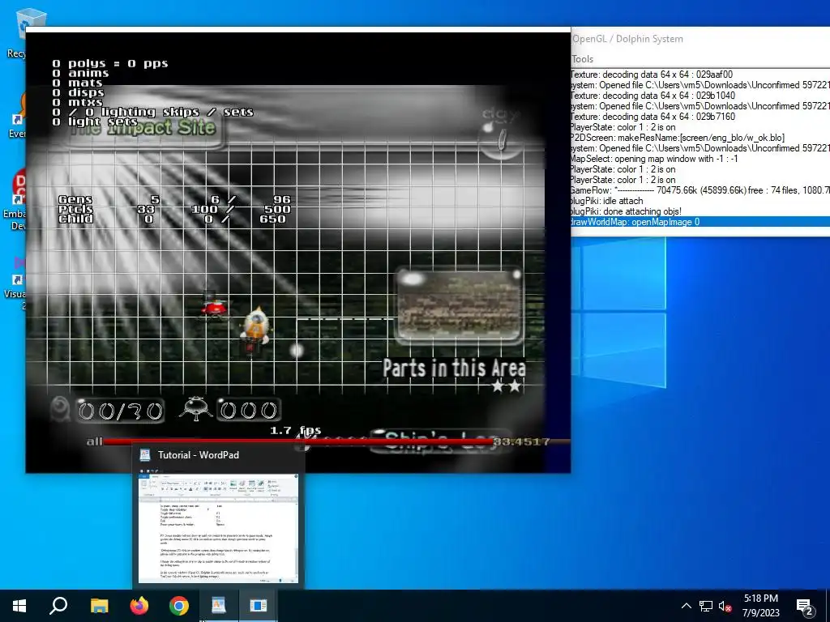The height and width of the screenshot is (622, 830).
Task: Click the 'The Impact Site' area title
Action: pos(144,127)
